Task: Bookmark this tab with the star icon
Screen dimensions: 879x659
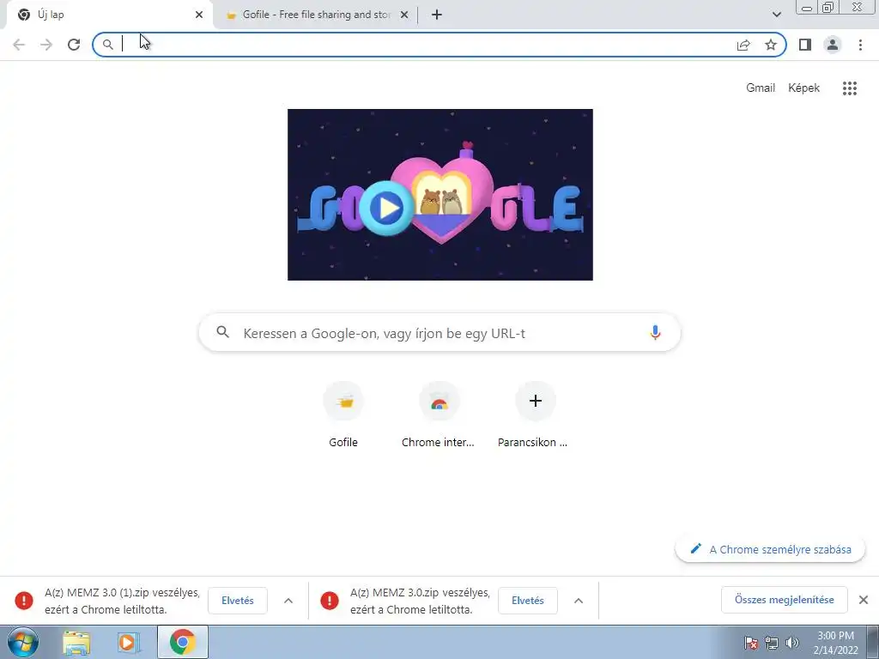Action: coord(771,45)
